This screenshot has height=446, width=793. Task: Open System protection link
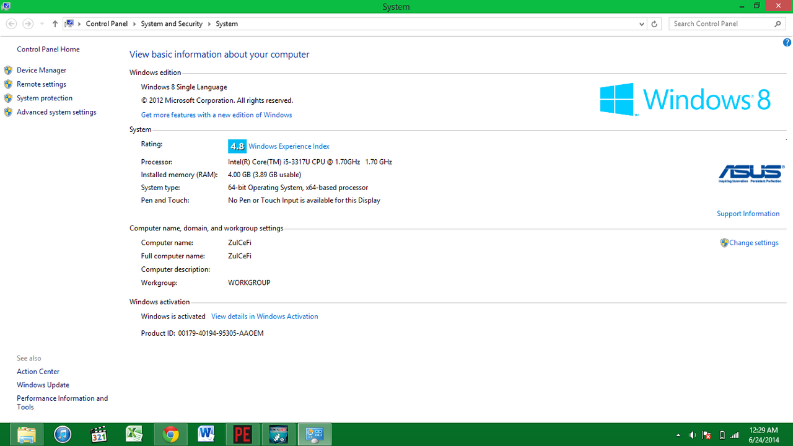tap(45, 98)
